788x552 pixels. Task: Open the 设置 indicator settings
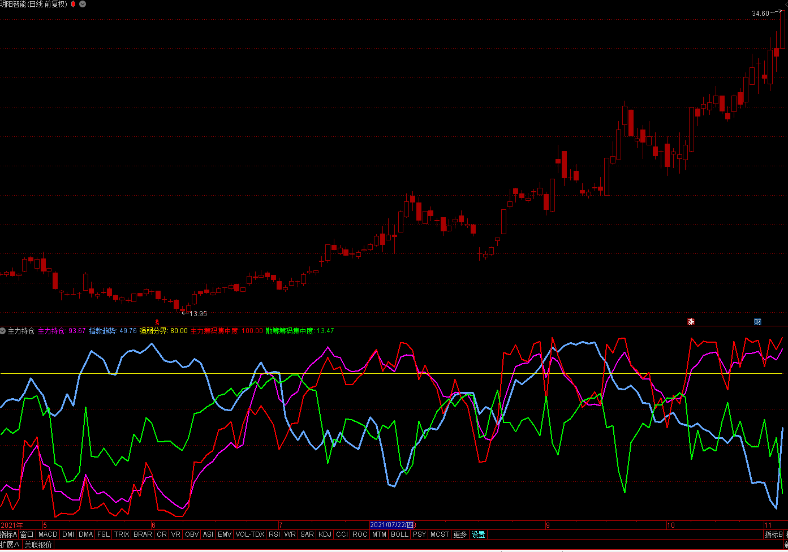pos(479,534)
